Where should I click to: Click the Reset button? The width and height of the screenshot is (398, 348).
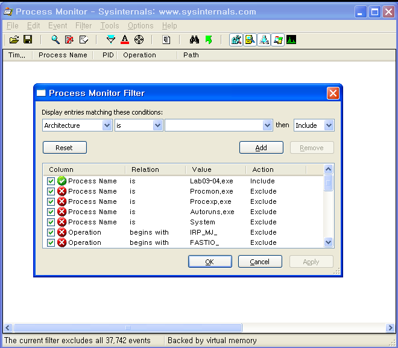pyautogui.click(x=65, y=148)
